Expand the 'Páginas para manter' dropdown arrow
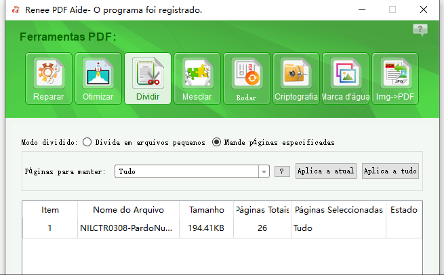Screen dimensions: 444x275 click(264, 171)
